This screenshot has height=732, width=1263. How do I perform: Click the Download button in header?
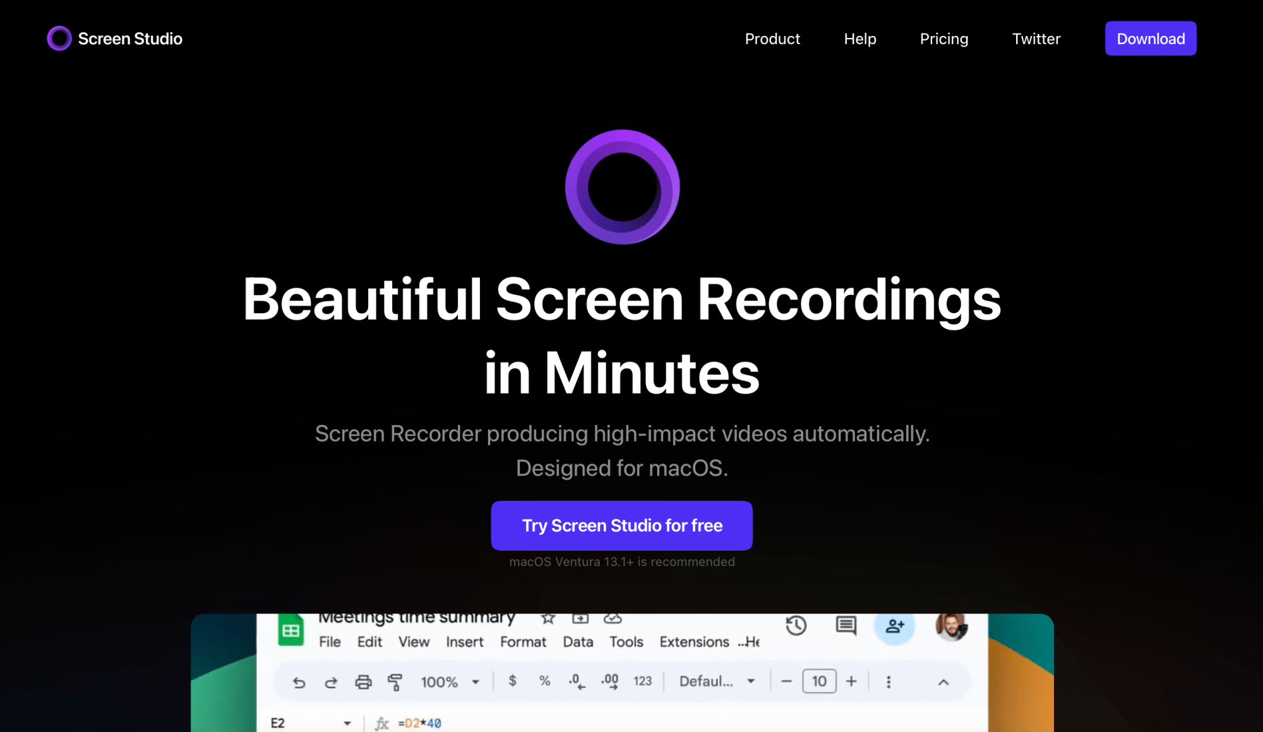[x=1151, y=39]
